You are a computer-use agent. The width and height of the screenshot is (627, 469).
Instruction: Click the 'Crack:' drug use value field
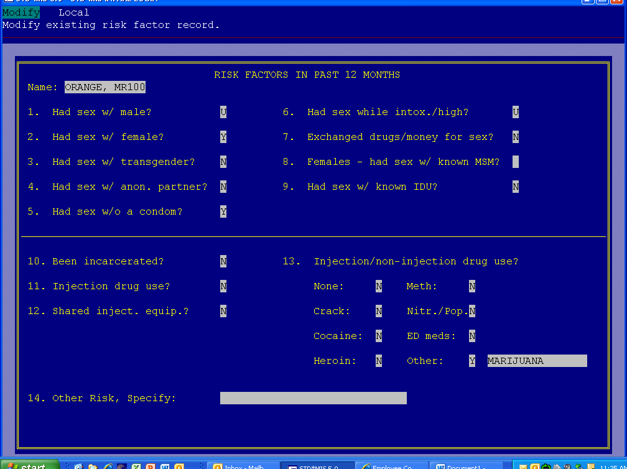click(x=379, y=311)
